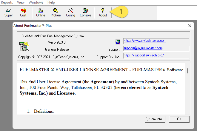Click the 'Support On Line:' label
Viewport: 197px width, 131px height.
pyautogui.click(x=108, y=57)
